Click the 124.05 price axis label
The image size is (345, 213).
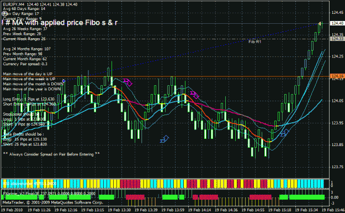tap(337, 101)
